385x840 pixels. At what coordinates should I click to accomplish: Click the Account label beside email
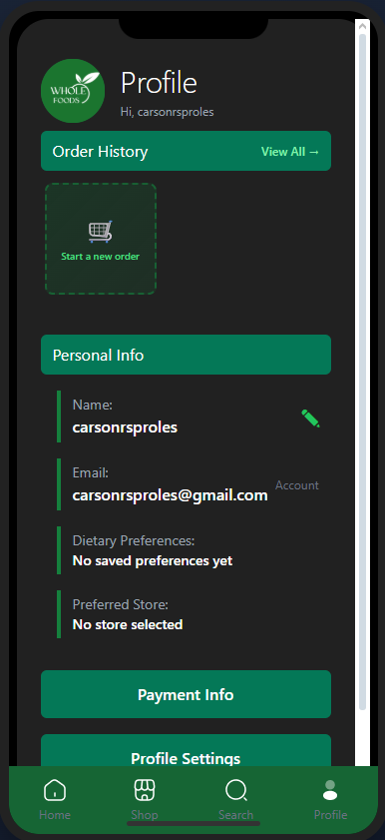coord(297,485)
